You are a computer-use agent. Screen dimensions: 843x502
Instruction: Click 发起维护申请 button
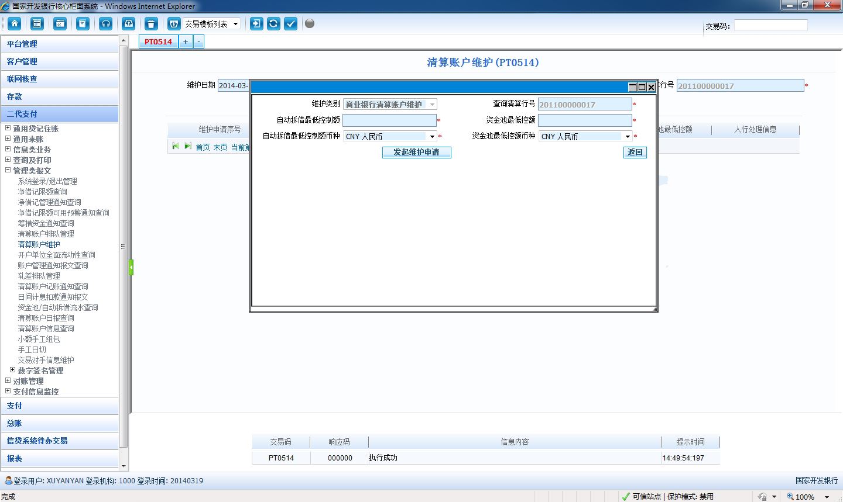pyautogui.click(x=416, y=152)
